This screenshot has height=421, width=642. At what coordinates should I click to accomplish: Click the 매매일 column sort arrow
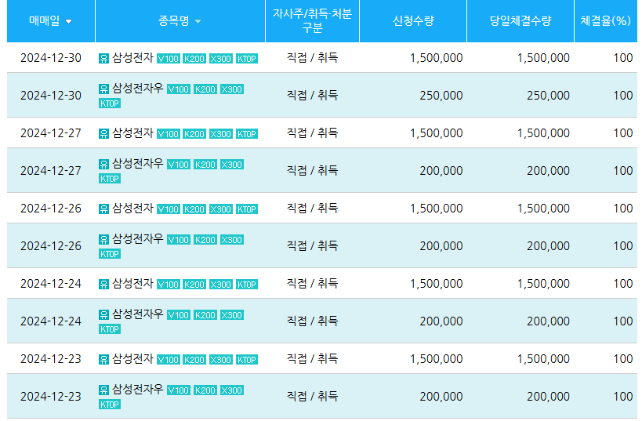(x=69, y=21)
